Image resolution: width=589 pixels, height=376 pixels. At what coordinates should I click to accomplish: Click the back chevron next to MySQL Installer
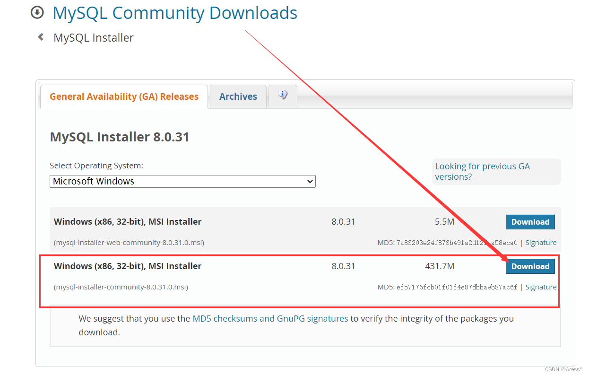[41, 37]
